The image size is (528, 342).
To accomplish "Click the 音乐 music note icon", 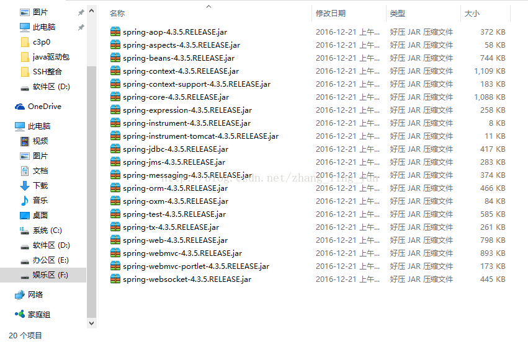I will (25, 200).
